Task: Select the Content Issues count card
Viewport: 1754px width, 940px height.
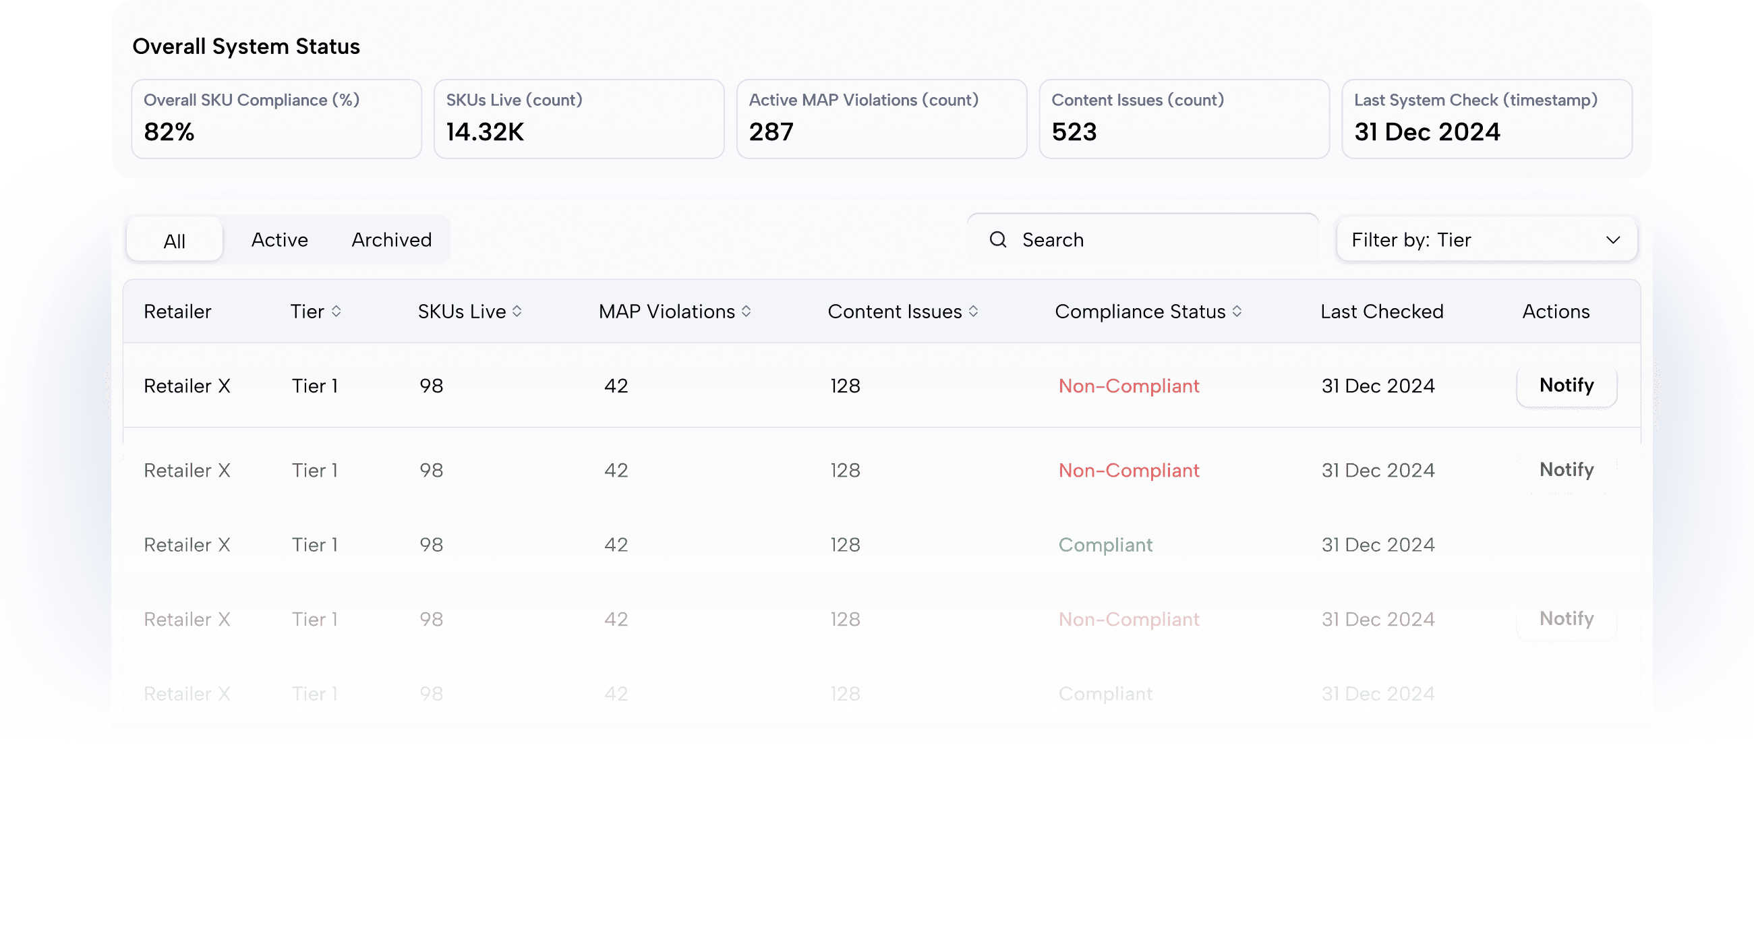Action: pos(1183,119)
